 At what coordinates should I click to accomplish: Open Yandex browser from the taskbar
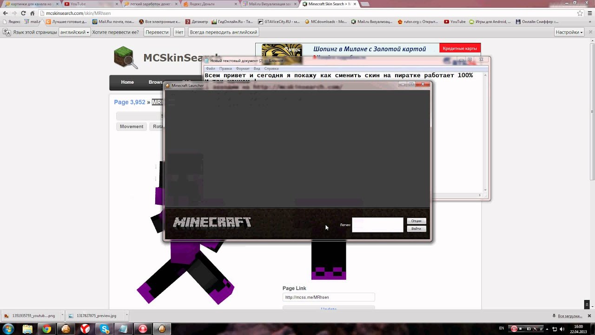click(85, 328)
